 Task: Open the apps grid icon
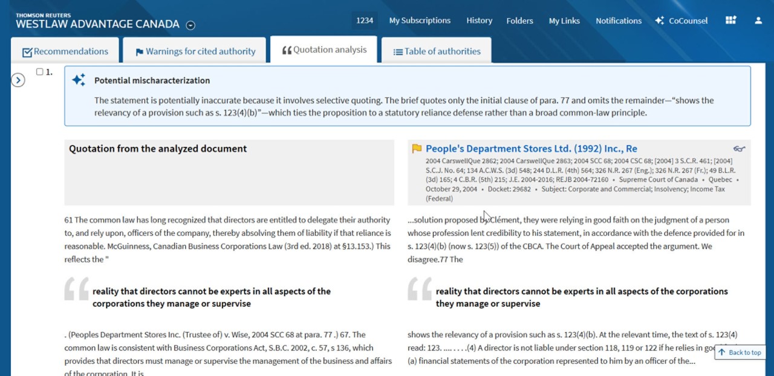[731, 21]
